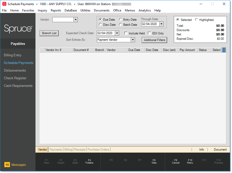Click the Status column header
The width and height of the screenshot is (232, 173).
pyautogui.click(x=205, y=50)
